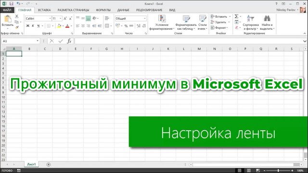This screenshot has height=173, width=308.
Task: Click the Fill down arrow icon
Action: 236,22
